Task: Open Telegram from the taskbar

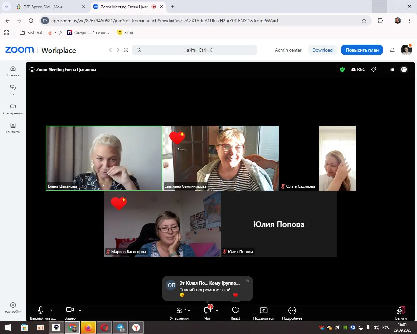Action: (x=120, y=327)
